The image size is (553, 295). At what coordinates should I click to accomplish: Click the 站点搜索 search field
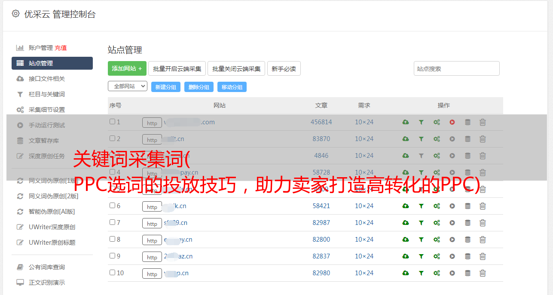click(x=456, y=68)
